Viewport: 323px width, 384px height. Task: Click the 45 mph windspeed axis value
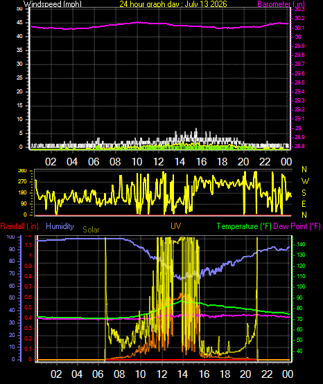19,23
